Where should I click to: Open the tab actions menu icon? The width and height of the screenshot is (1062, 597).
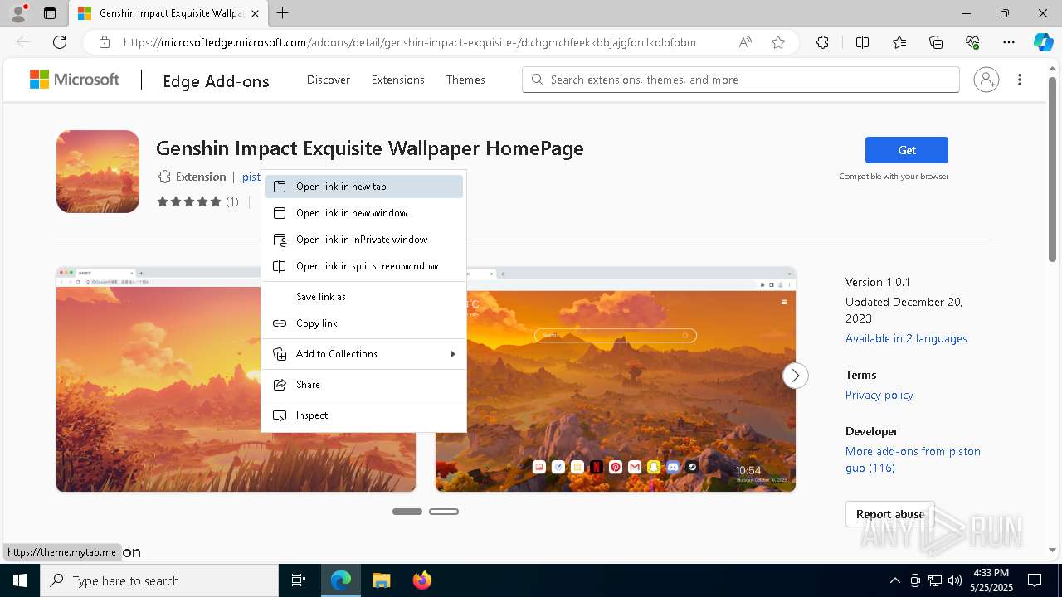tap(50, 13)
